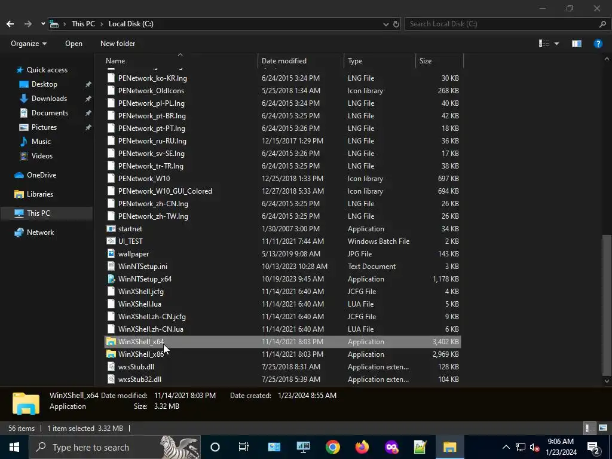Open the Windows Start menu
Screen dimensions: 612x459
(14, 447)
